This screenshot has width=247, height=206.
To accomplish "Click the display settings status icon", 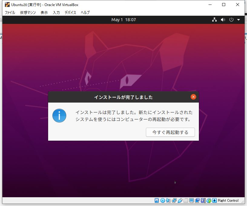I will tap(191, 200).
